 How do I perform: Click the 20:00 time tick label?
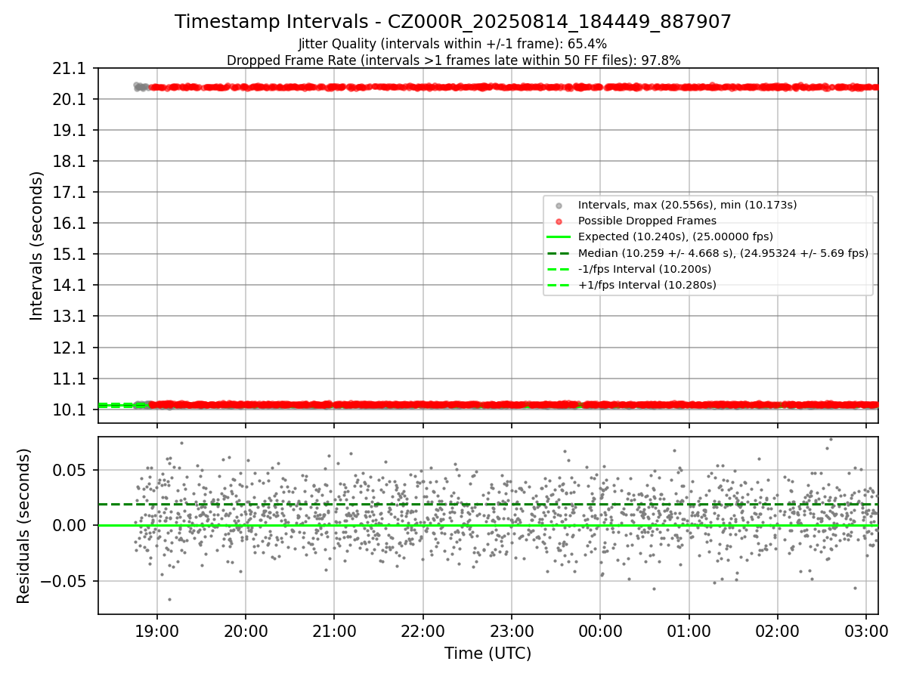(246, 630)
